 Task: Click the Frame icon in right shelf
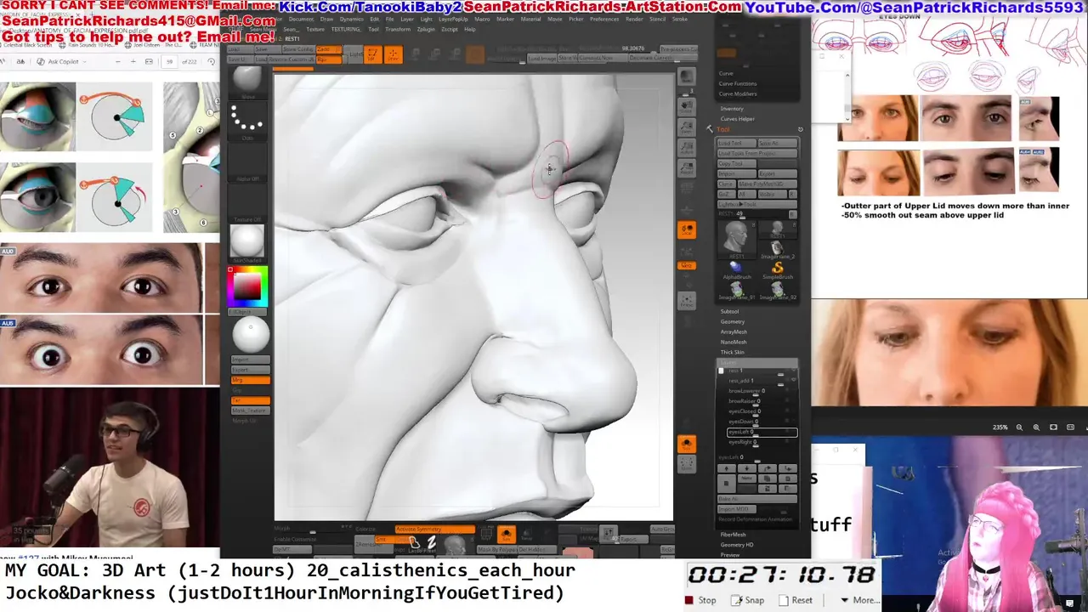[687, 301]
